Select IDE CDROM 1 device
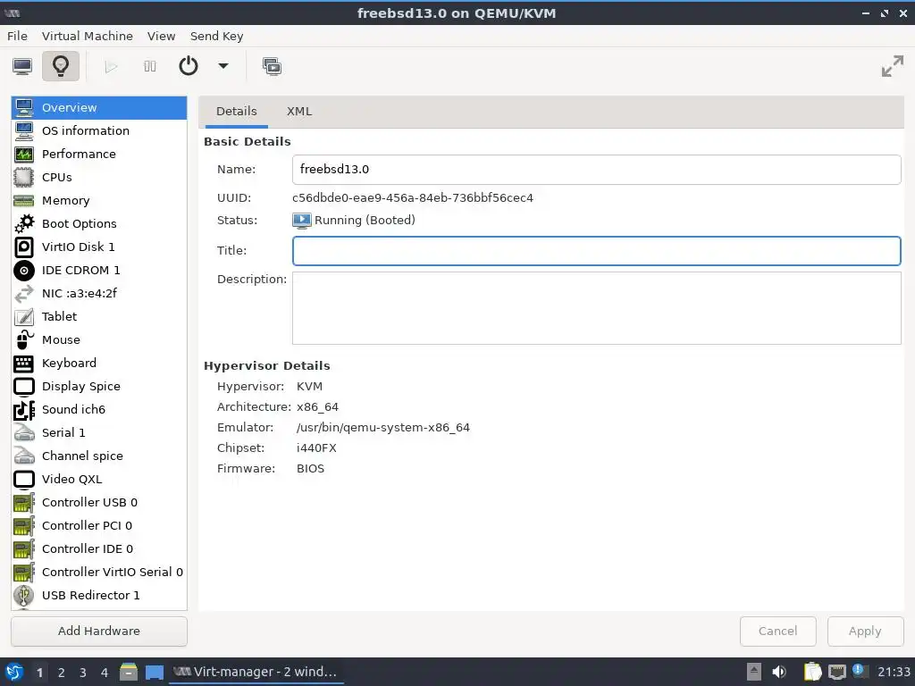Screen dimensions: 915x686 99,270
